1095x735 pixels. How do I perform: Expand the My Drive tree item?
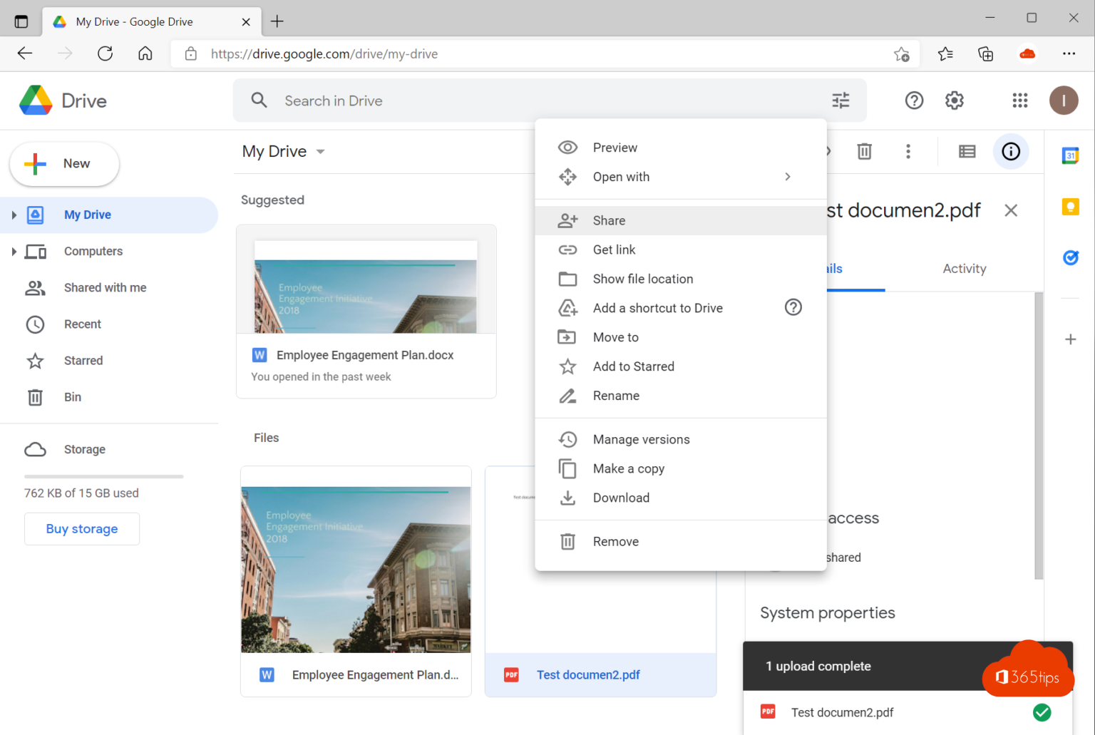pyautogui.click(x=13, y=214)
